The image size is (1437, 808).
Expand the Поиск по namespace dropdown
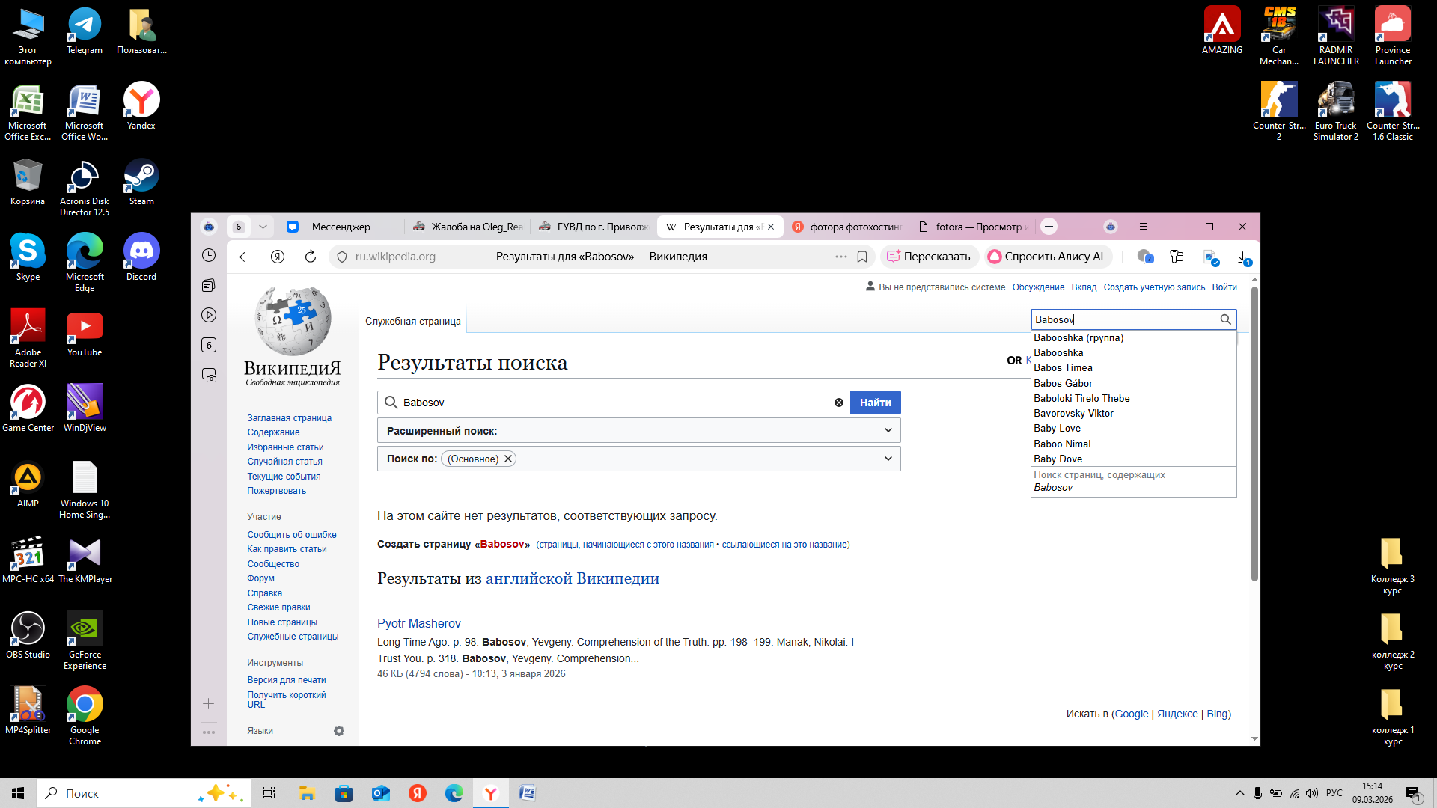click(x=888, y=459)
